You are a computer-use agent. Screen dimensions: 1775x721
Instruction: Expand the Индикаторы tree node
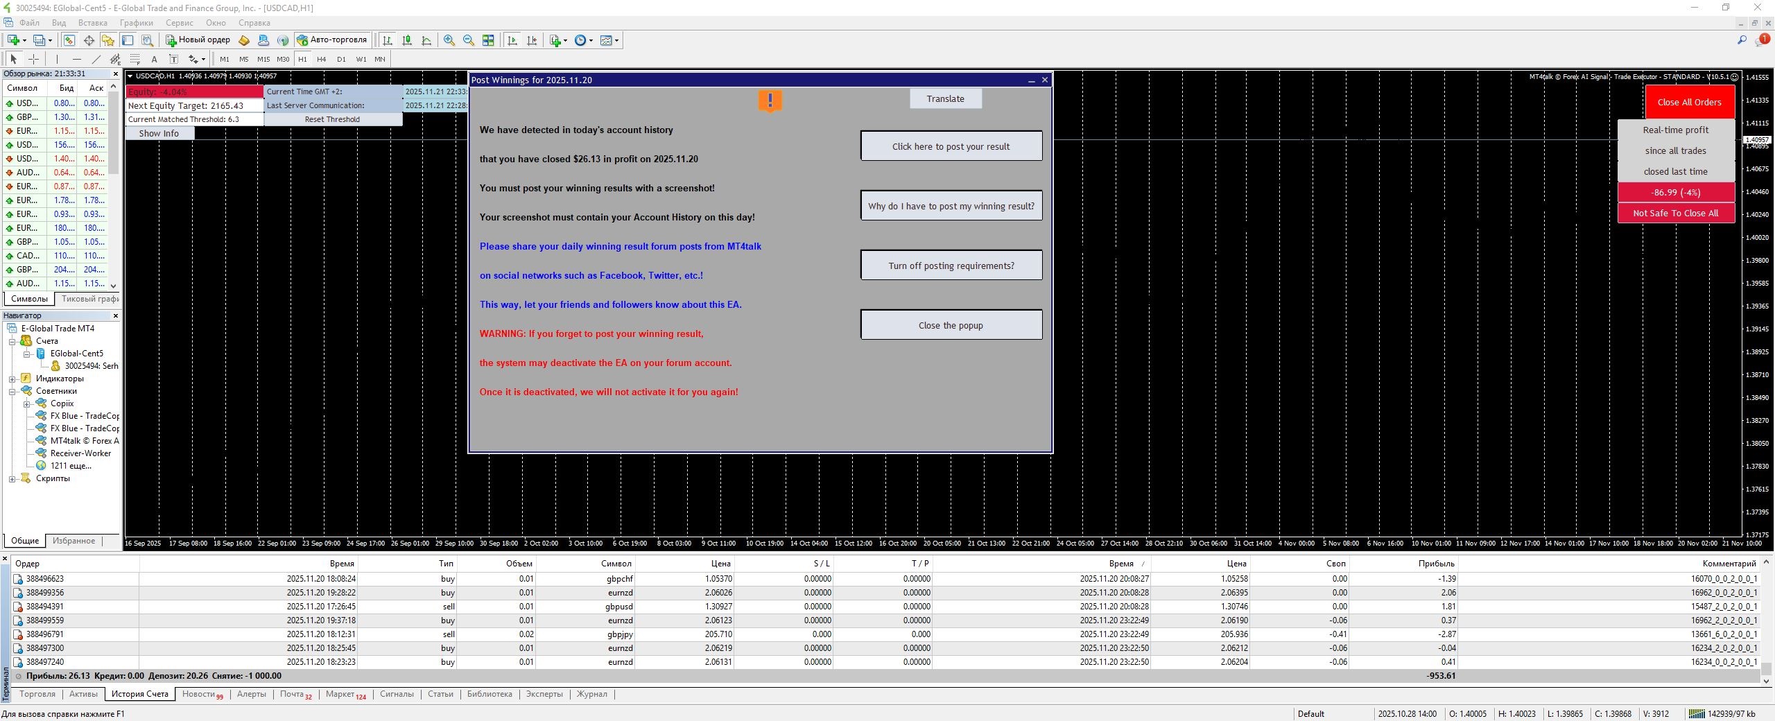tap(12, 379)
